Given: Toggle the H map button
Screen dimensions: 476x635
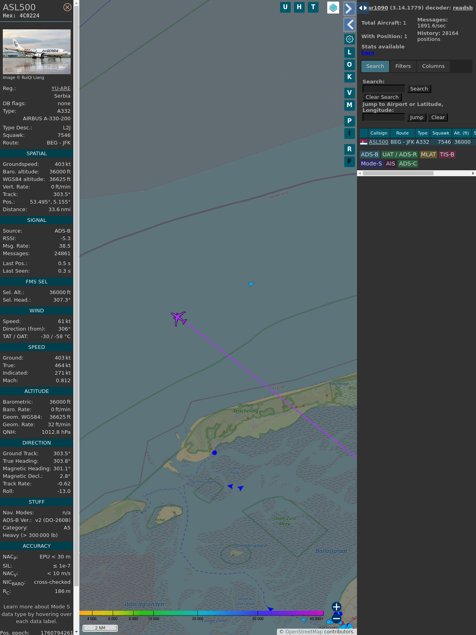Looking at the screenshot, I should 299,7.
